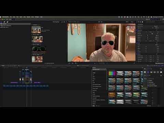Show the Titles and Generators sidebar

8,22
